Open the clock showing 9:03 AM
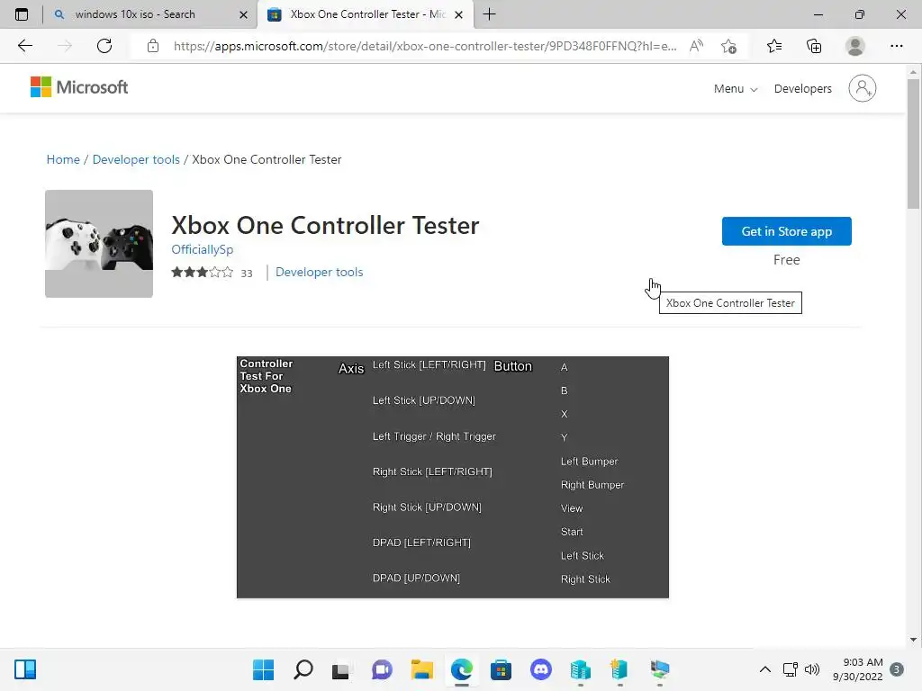 click(858, 669)
